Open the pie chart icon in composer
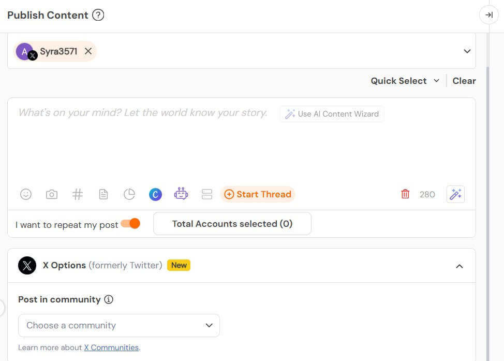 [x=129, y=194]
